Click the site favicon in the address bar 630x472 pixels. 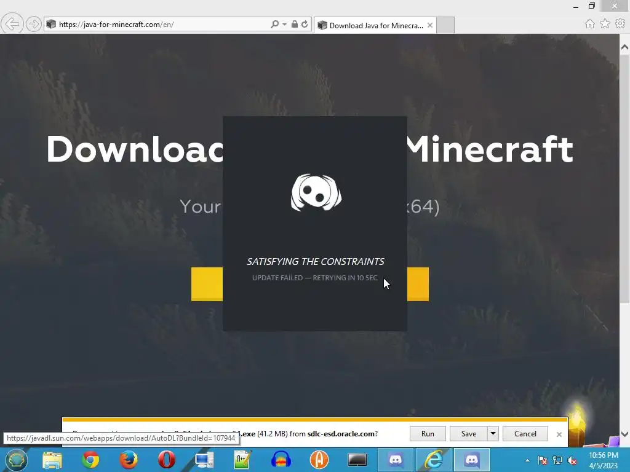(50, 24)
